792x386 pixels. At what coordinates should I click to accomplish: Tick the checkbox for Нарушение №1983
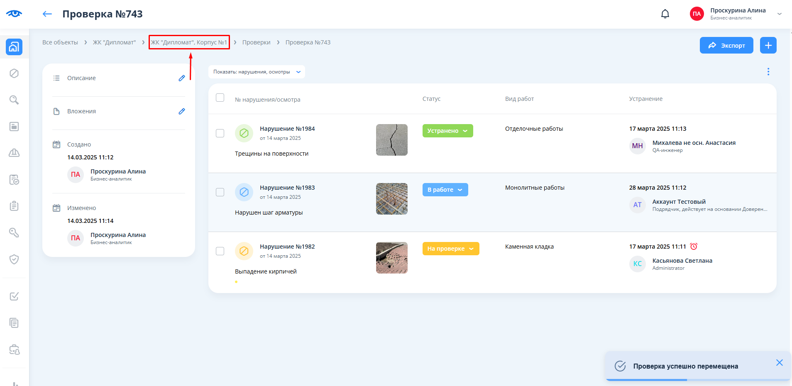220,192
